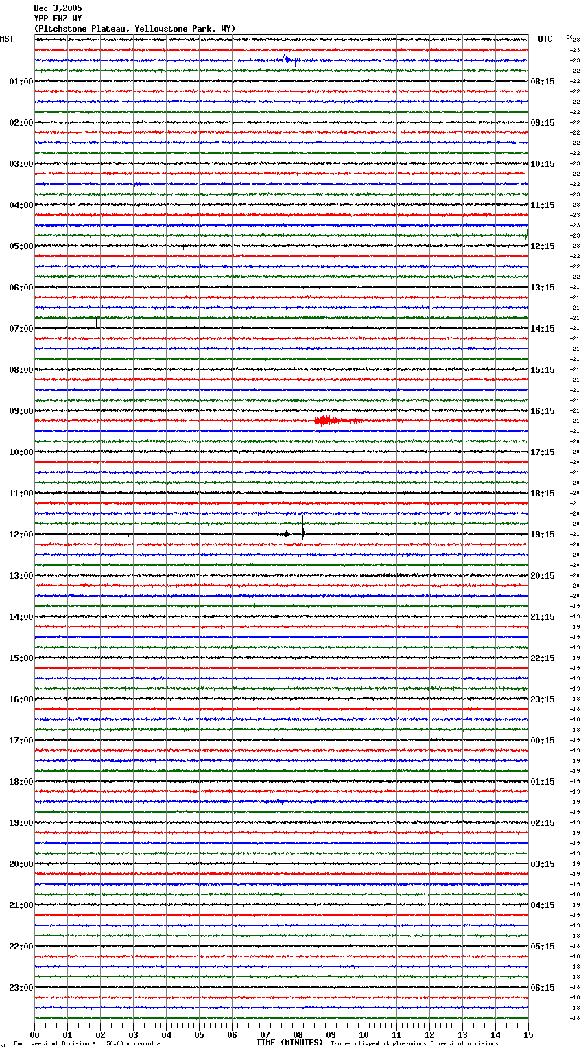This screenshot has height=1053, width=583.
Task: Click the UTC time label "09:15"
Action: click(x=543, y=123)
